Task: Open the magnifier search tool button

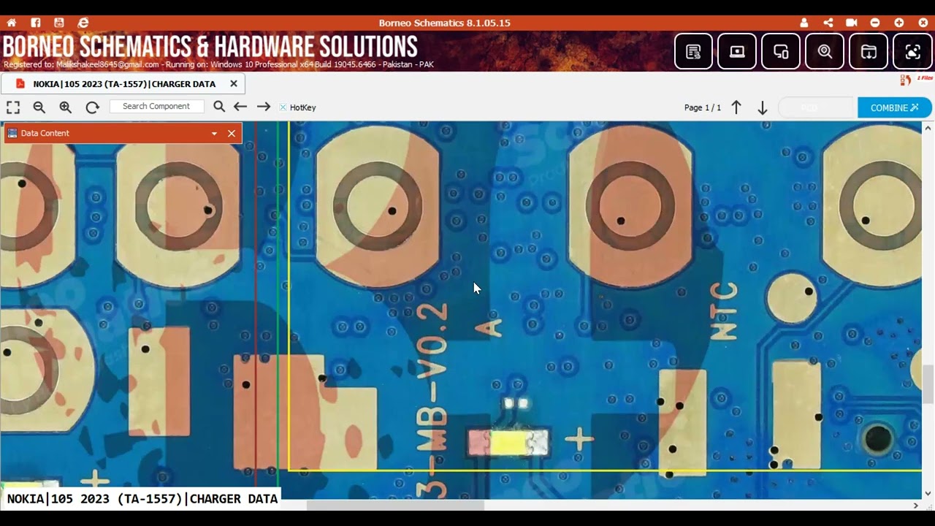Action: click(x=825, y=51)
